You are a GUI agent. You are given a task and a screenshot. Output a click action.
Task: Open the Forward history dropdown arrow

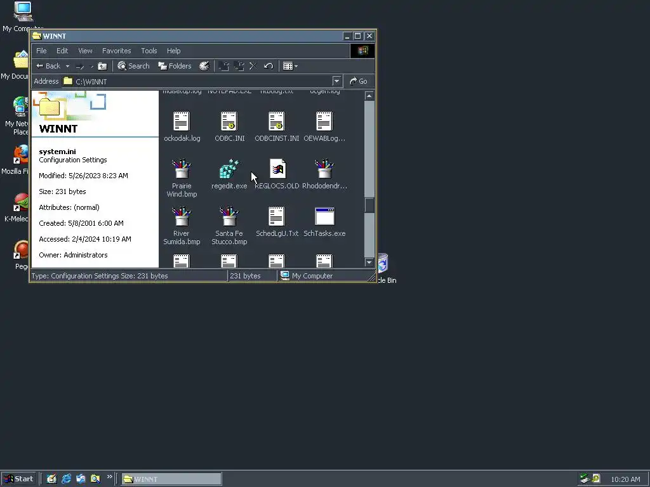click(92, 66)
